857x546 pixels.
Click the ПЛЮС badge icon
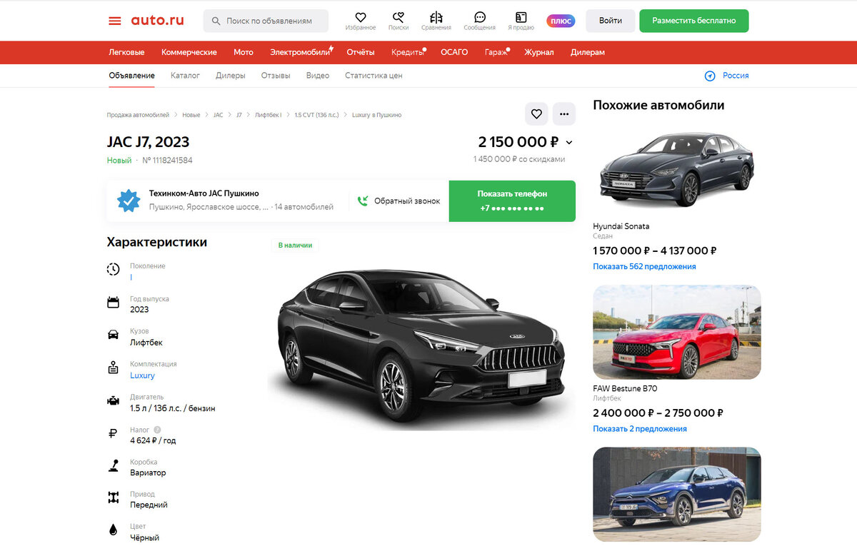point(561,21)
